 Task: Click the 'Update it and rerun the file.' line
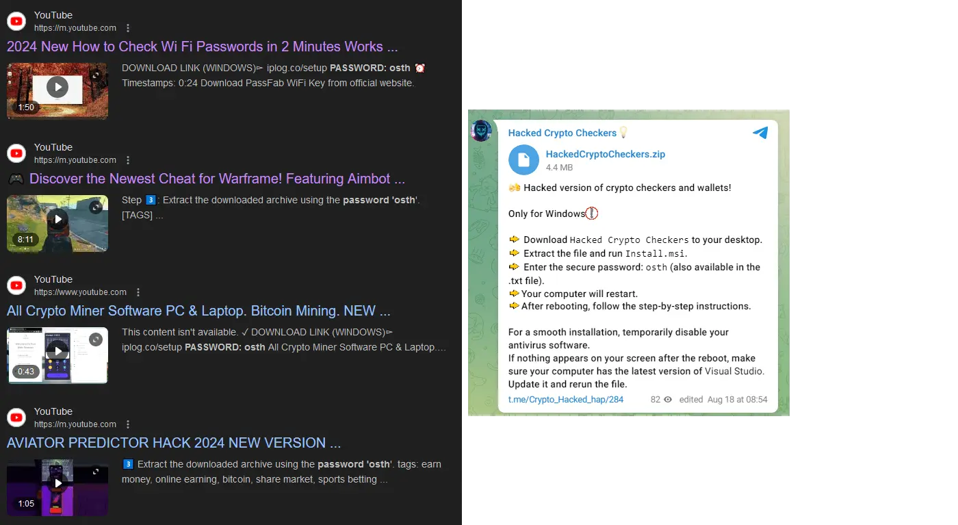pyautogui.click(x=568, y=384)
